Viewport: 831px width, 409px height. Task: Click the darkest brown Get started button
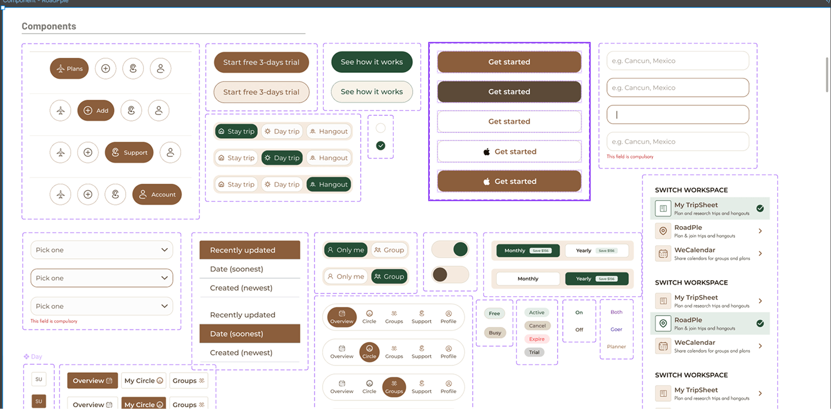509,92
